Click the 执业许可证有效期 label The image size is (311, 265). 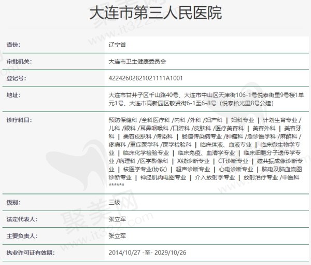31,253
